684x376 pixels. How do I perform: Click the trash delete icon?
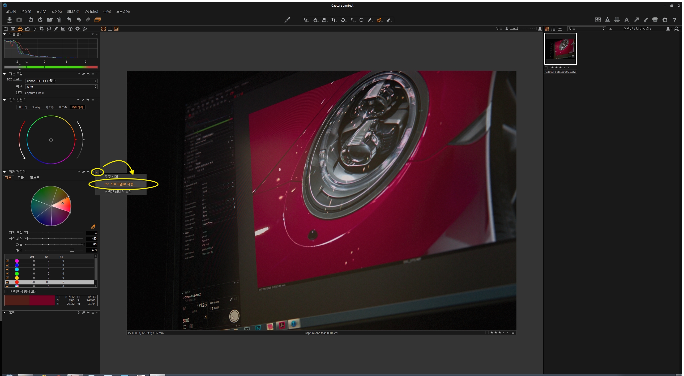click(x=59, y=20)
